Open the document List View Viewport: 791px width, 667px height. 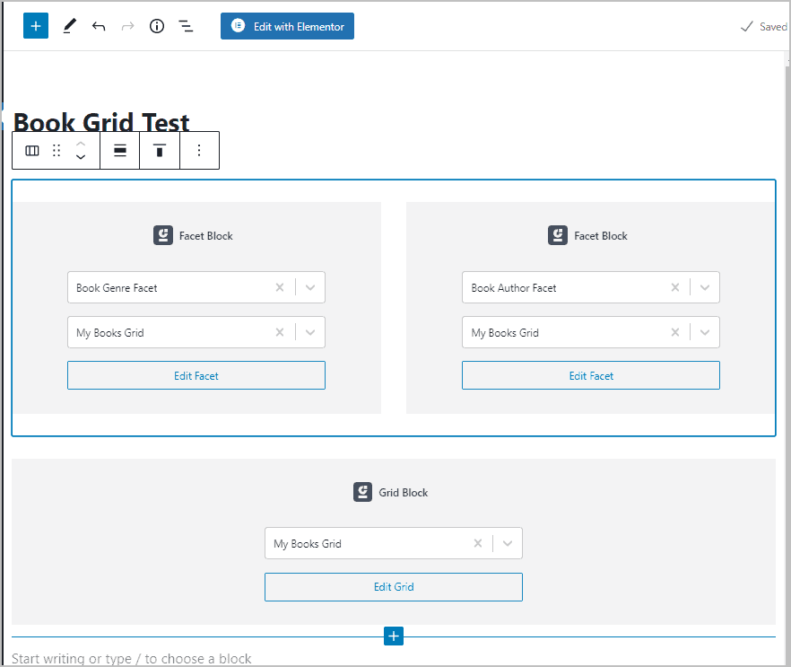(186, 26)
